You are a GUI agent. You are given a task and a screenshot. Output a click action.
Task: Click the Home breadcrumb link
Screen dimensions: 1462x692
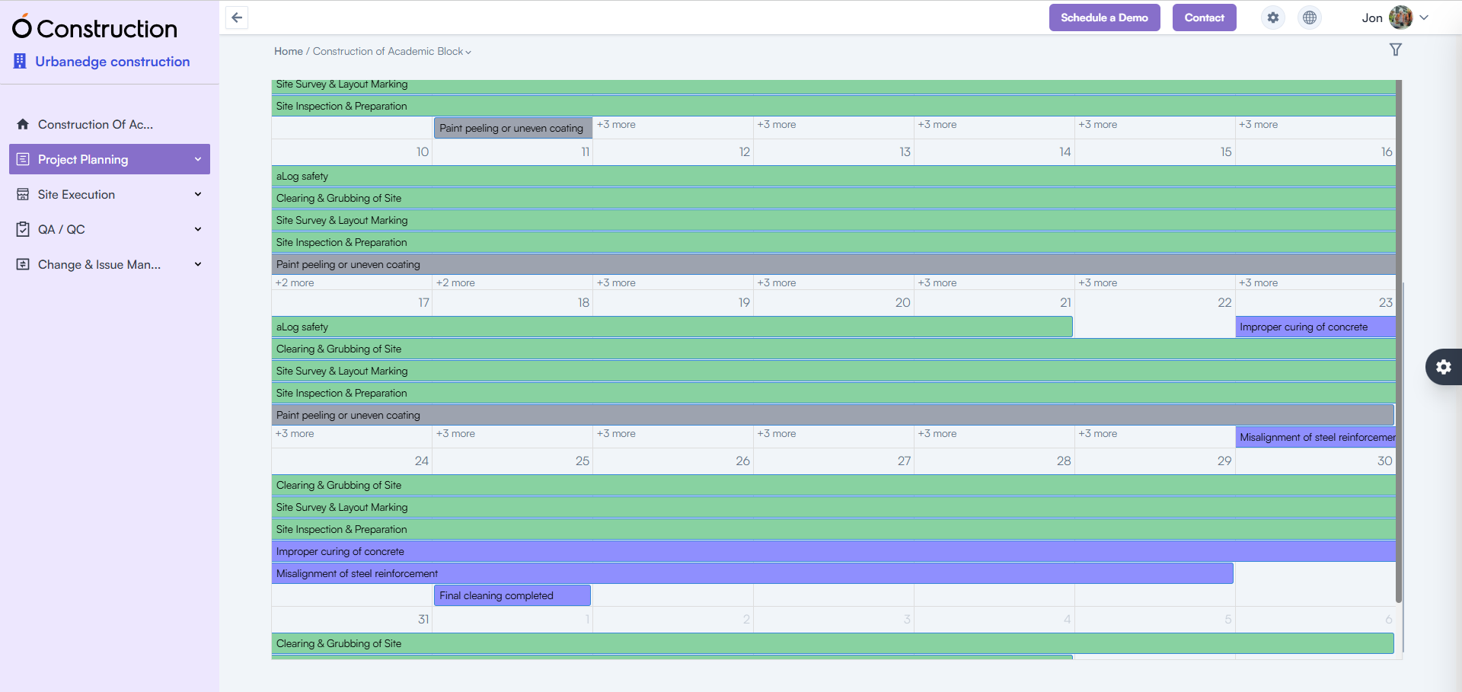[x=288, y=51]
